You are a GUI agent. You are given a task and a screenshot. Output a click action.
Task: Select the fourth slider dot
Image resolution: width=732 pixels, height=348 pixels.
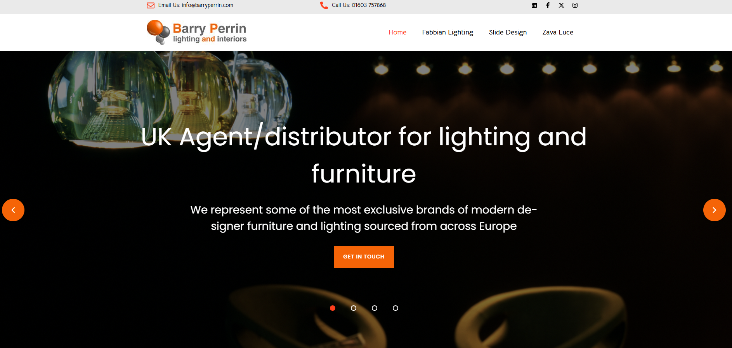pos(395,308)
